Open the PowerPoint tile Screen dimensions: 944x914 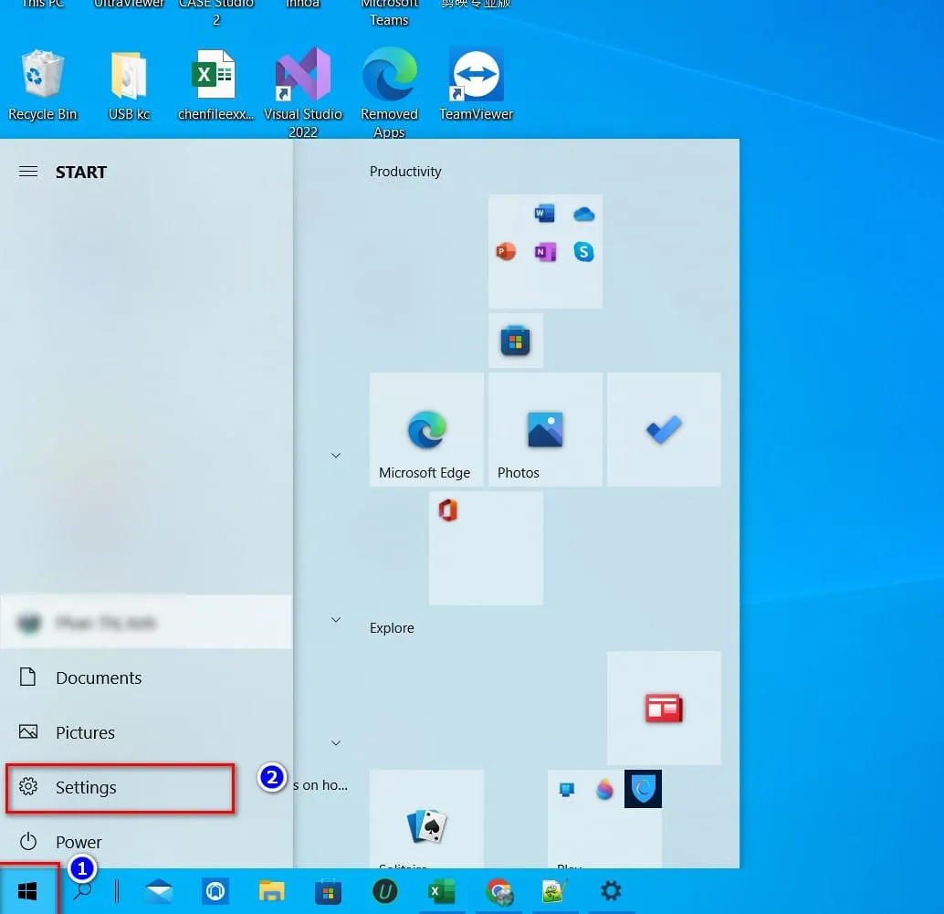coord(505,251)
